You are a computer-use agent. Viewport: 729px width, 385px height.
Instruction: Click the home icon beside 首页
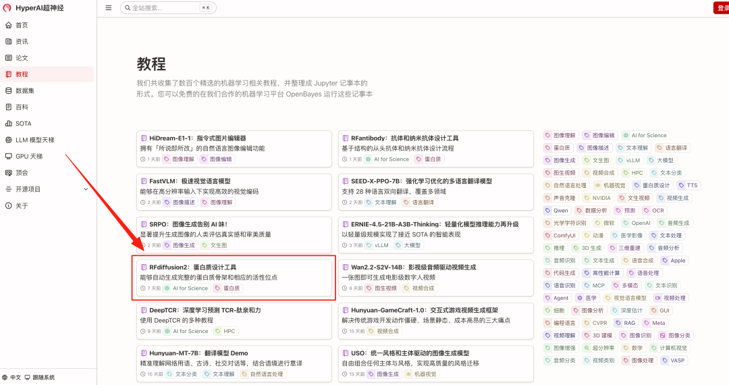[x=8, y=25]
